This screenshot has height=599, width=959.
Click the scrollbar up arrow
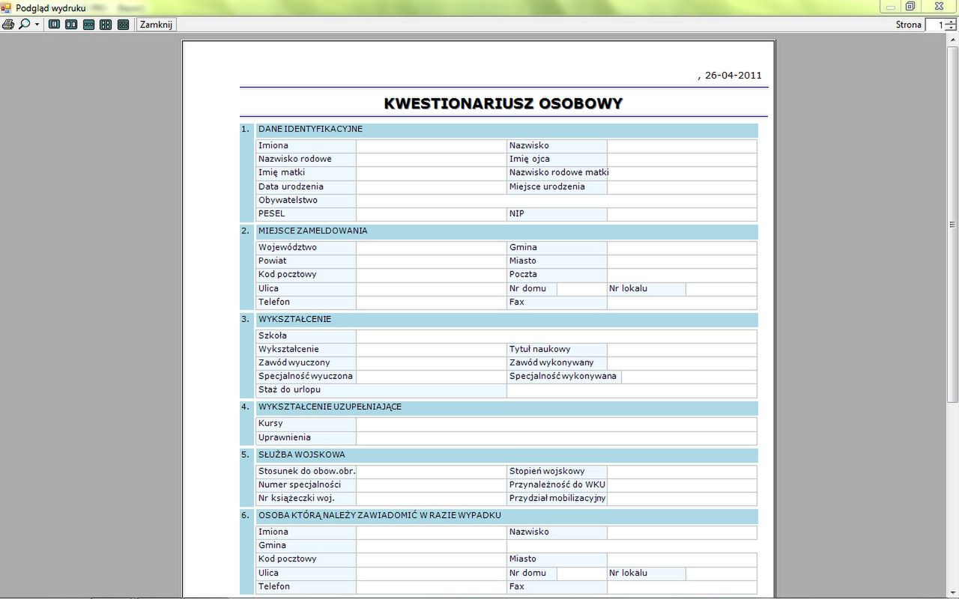coord(953,39)
